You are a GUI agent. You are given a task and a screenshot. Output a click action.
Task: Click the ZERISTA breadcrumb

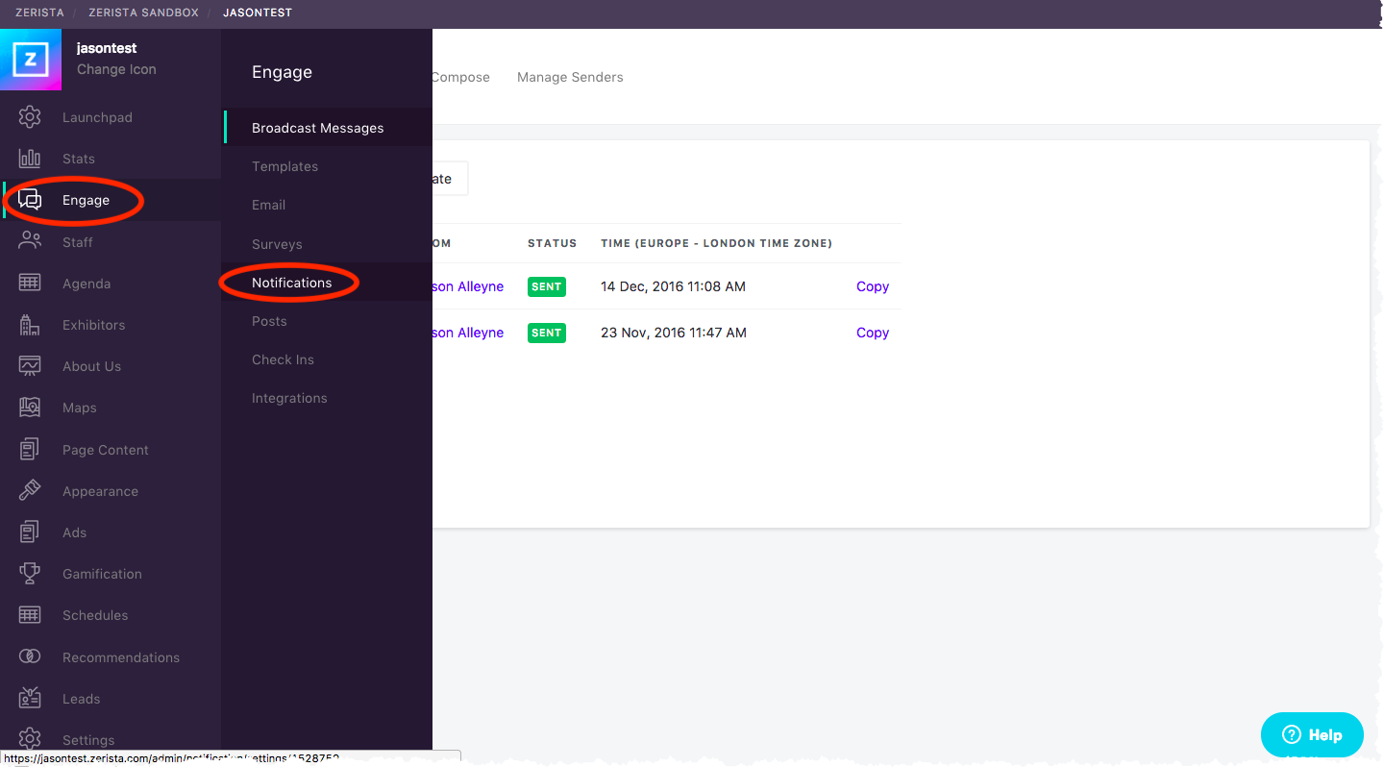[39, 12]
